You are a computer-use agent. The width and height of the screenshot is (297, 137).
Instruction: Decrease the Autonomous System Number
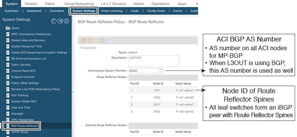click(161, 72)
